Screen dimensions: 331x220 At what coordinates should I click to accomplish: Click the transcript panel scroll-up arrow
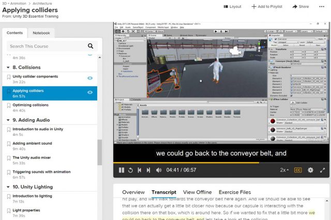coord(327,200)
